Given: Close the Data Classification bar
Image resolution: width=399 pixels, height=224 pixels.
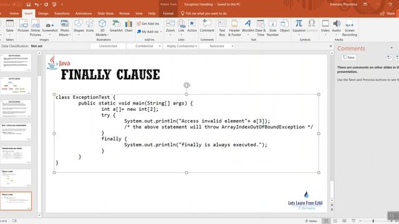Looking at the screenshot, I should (x=330, y=46).
